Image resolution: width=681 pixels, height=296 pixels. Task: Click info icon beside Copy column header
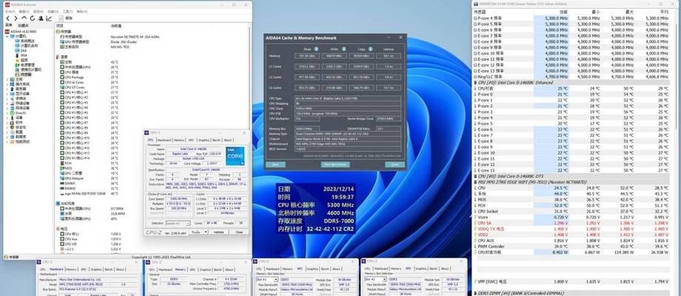tap(370, 49)
